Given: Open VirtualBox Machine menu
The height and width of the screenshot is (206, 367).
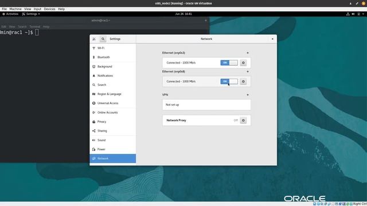Looking at the screenshot, I should (x=15, y=9).
